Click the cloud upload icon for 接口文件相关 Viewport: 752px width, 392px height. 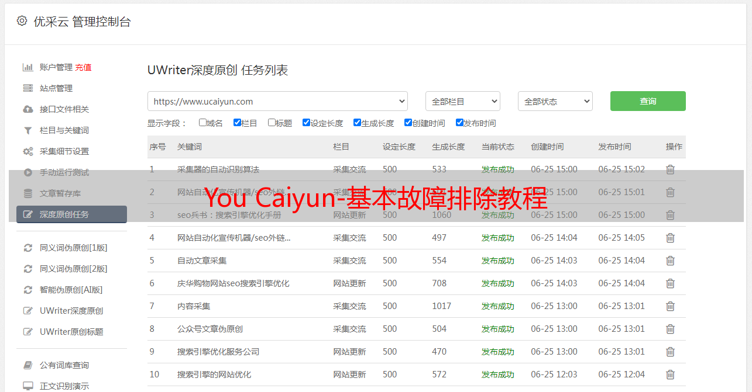(28, 109)
